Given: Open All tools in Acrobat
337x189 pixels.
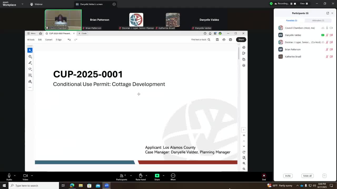Looking at the screenshot, I should click(x=31, y=40).
